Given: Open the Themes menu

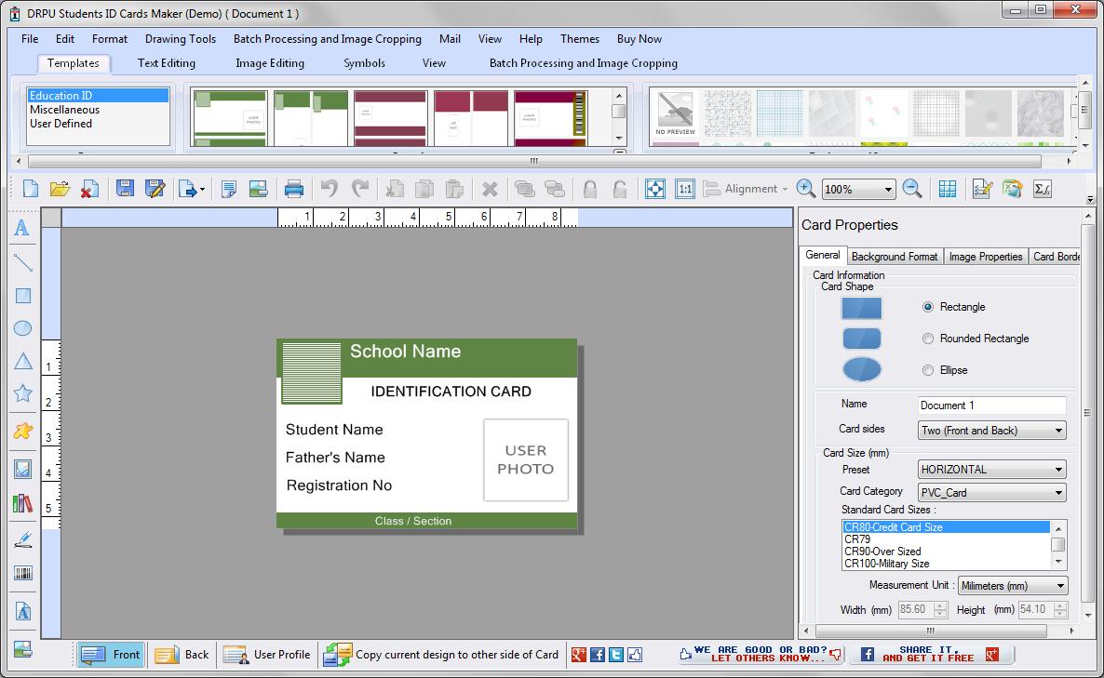Looking at the screenshot, I should point(579,39).
